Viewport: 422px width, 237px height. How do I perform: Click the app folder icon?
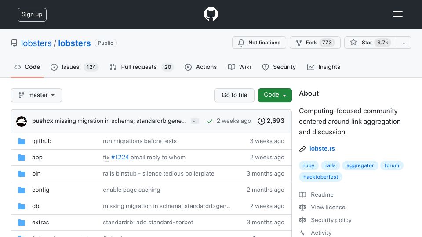22,158
